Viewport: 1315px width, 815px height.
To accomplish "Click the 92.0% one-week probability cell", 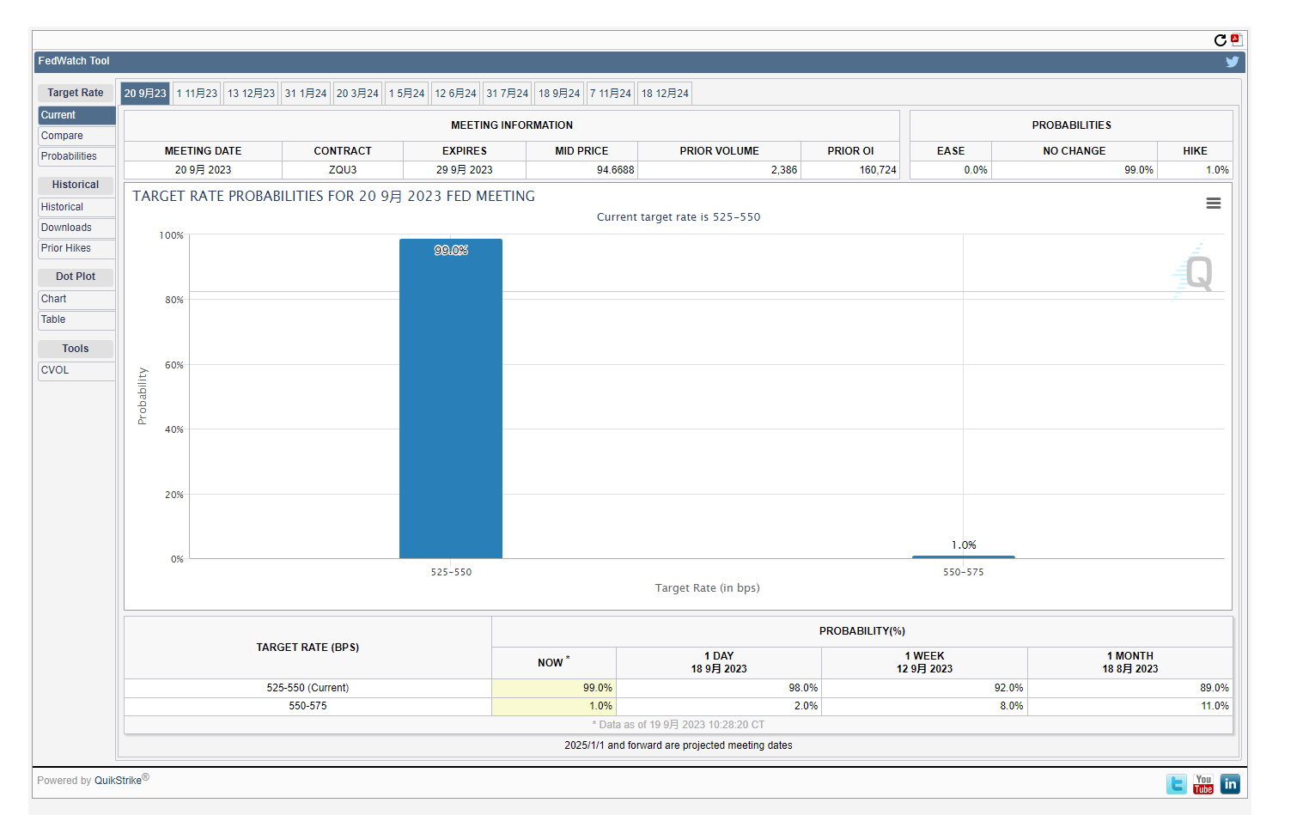I will [924, 688].
